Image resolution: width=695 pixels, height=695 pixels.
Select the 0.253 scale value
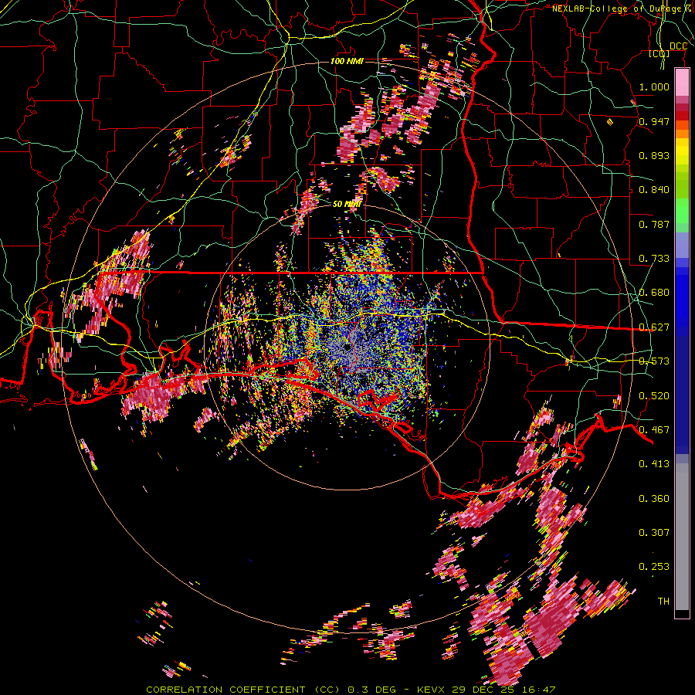click(x=654, y=567)
